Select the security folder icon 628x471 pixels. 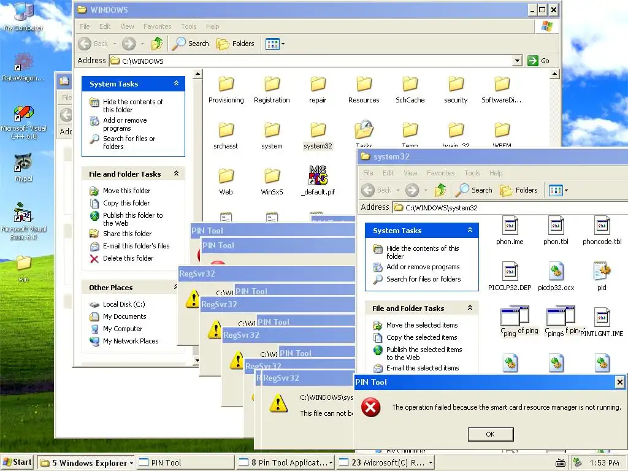click(456, 84)
